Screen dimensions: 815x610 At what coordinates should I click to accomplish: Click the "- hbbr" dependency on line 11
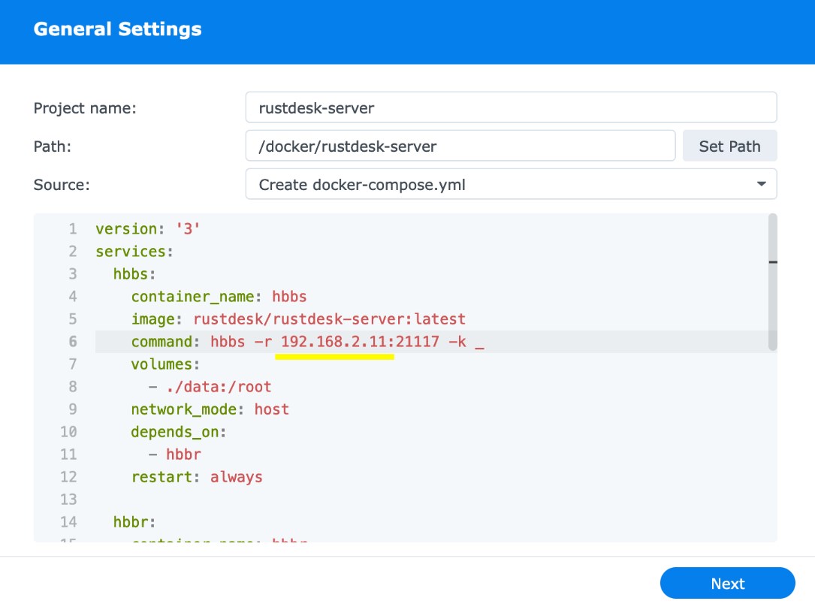click(x=174, y=454)
